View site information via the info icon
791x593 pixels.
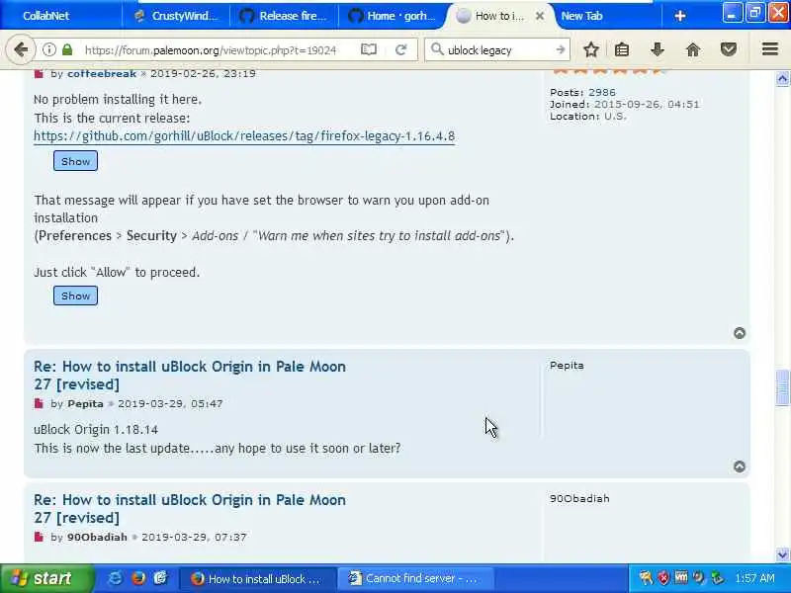(48, 49)
